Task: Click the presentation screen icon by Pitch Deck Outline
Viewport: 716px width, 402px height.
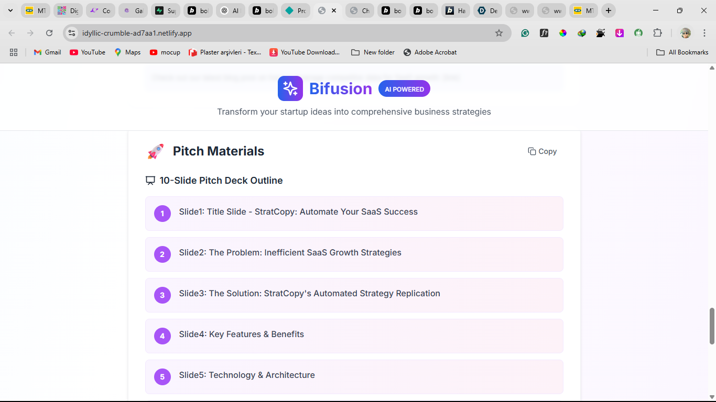Action: (x=150, y=181)
